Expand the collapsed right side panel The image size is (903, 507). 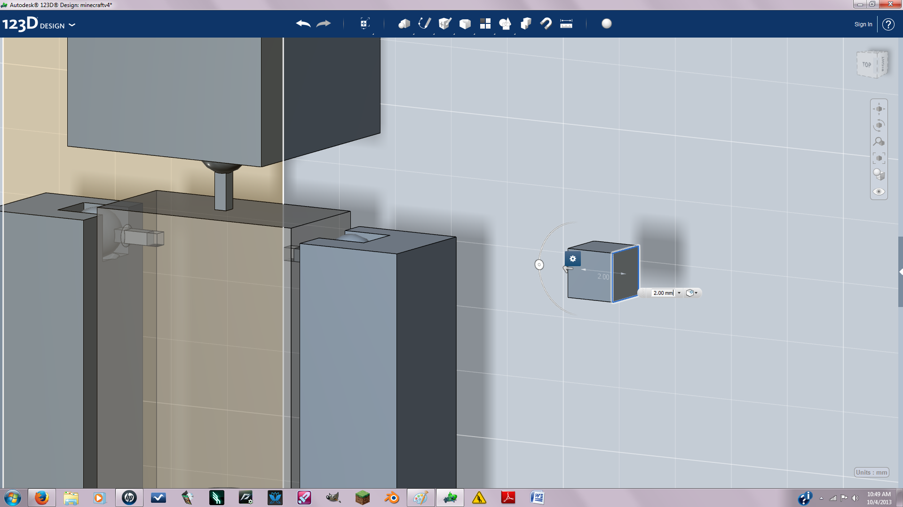point(901,272)
